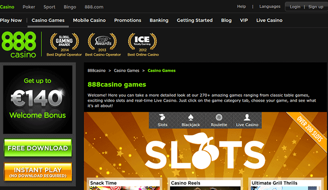Click the green Casino Games breadcrumb

pyautogui.click(x=162, y=71)
